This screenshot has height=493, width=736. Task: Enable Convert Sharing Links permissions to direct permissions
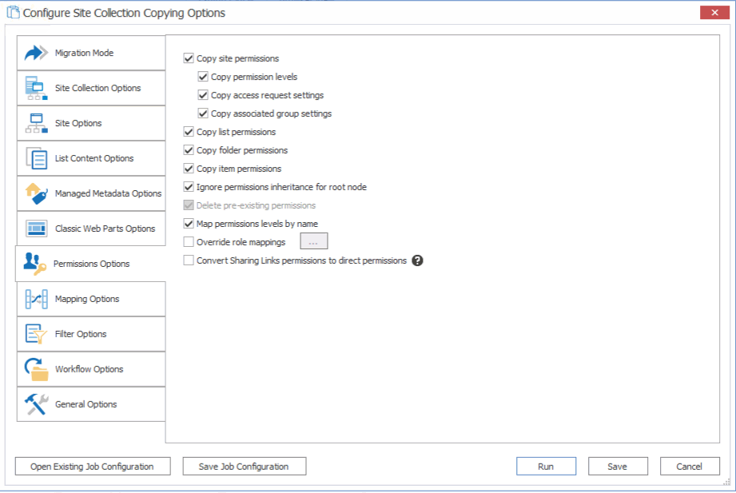189,260
